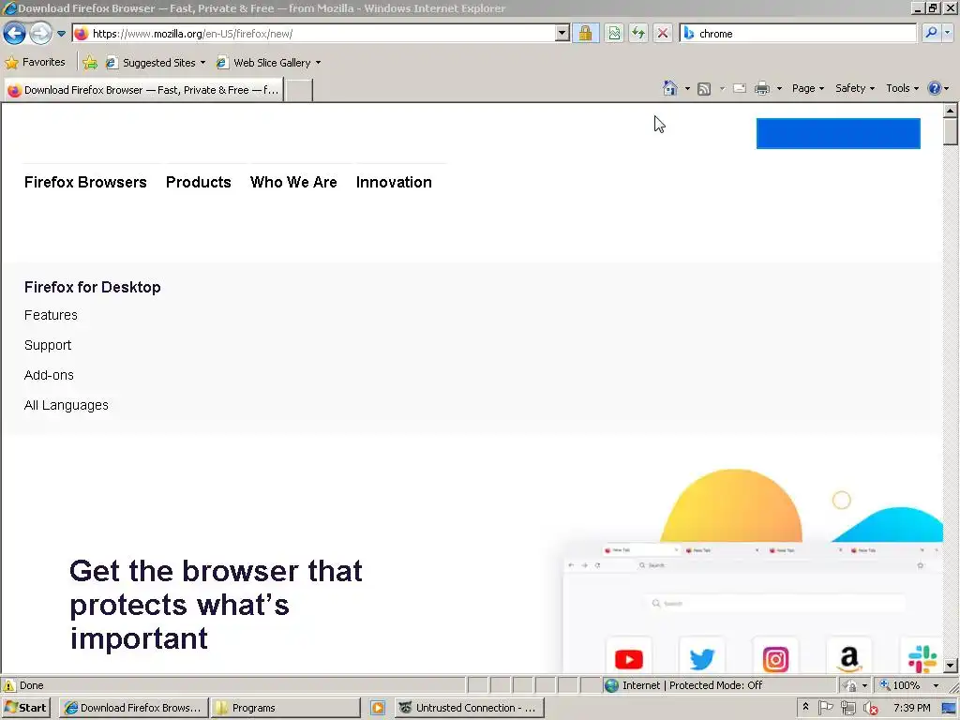The width and height of the screenshot is (960, 720).
Task: Click the 7:39 PM clock
Action: (x=911, y=708)
